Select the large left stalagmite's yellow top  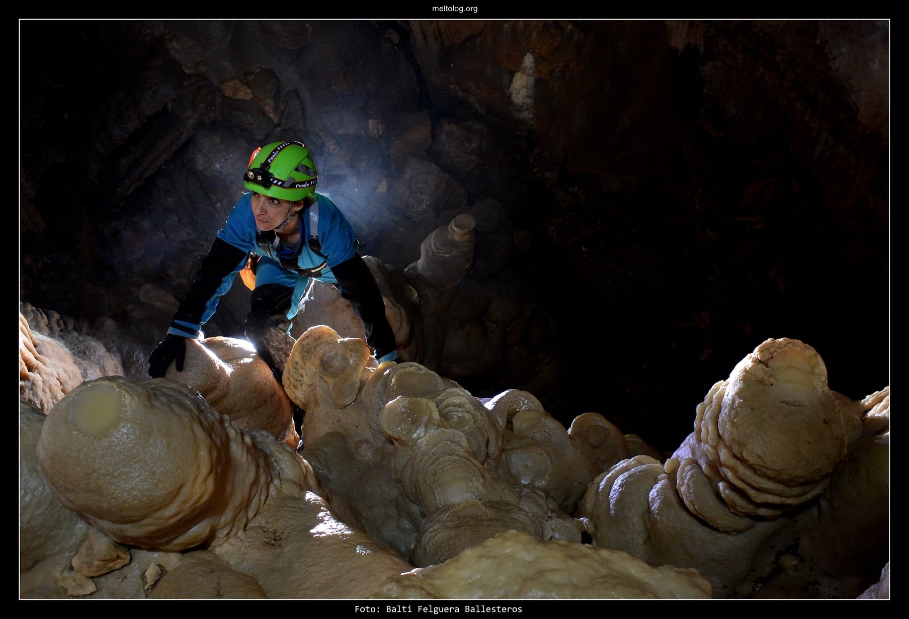[x=96, y=408]
